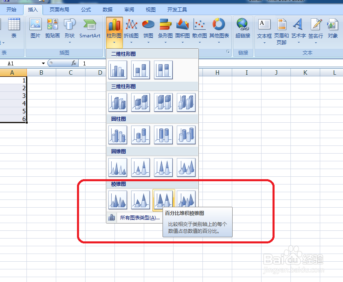Insert 艺术字 WordArt
The width and height of the screenshot is (343, 282).
point(299,32)
